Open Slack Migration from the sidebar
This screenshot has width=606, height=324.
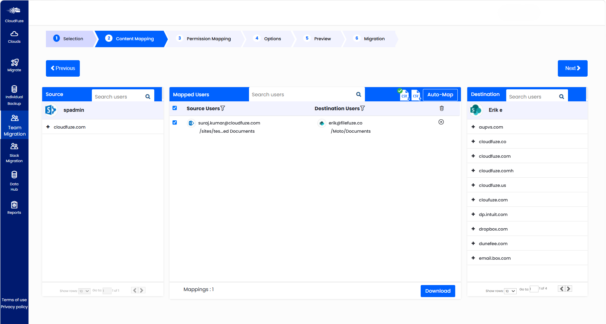14,153
